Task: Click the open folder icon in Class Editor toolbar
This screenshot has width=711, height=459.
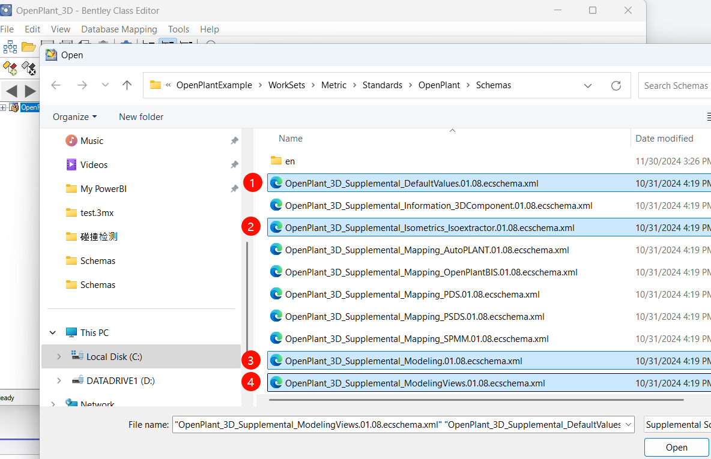Action: [28, 47]
